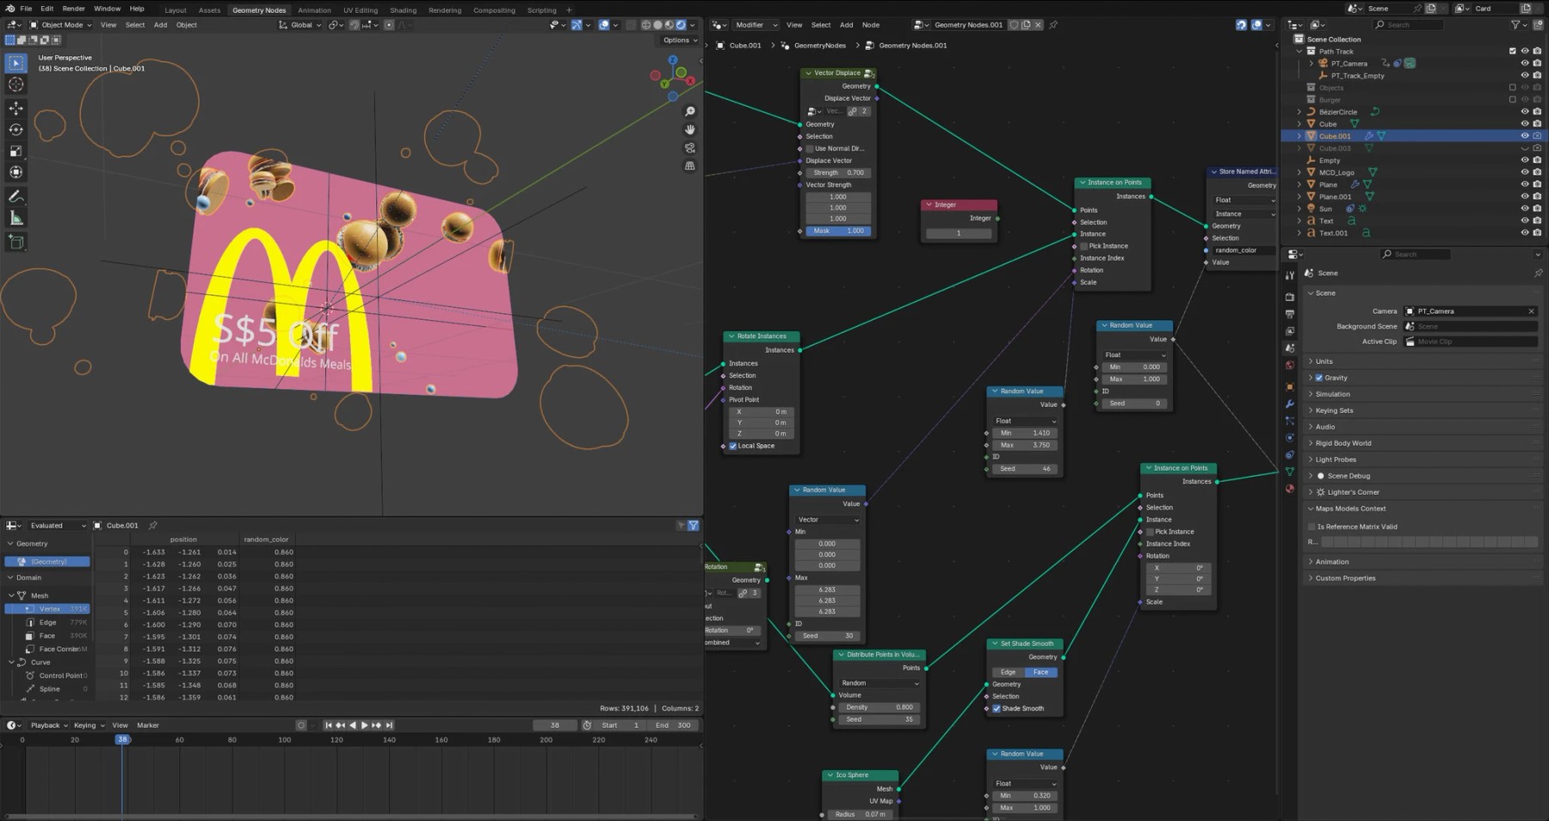Switch to the Shading workspace tab
This screenshot has height=821, width=1549.
(x=403, y=10)
